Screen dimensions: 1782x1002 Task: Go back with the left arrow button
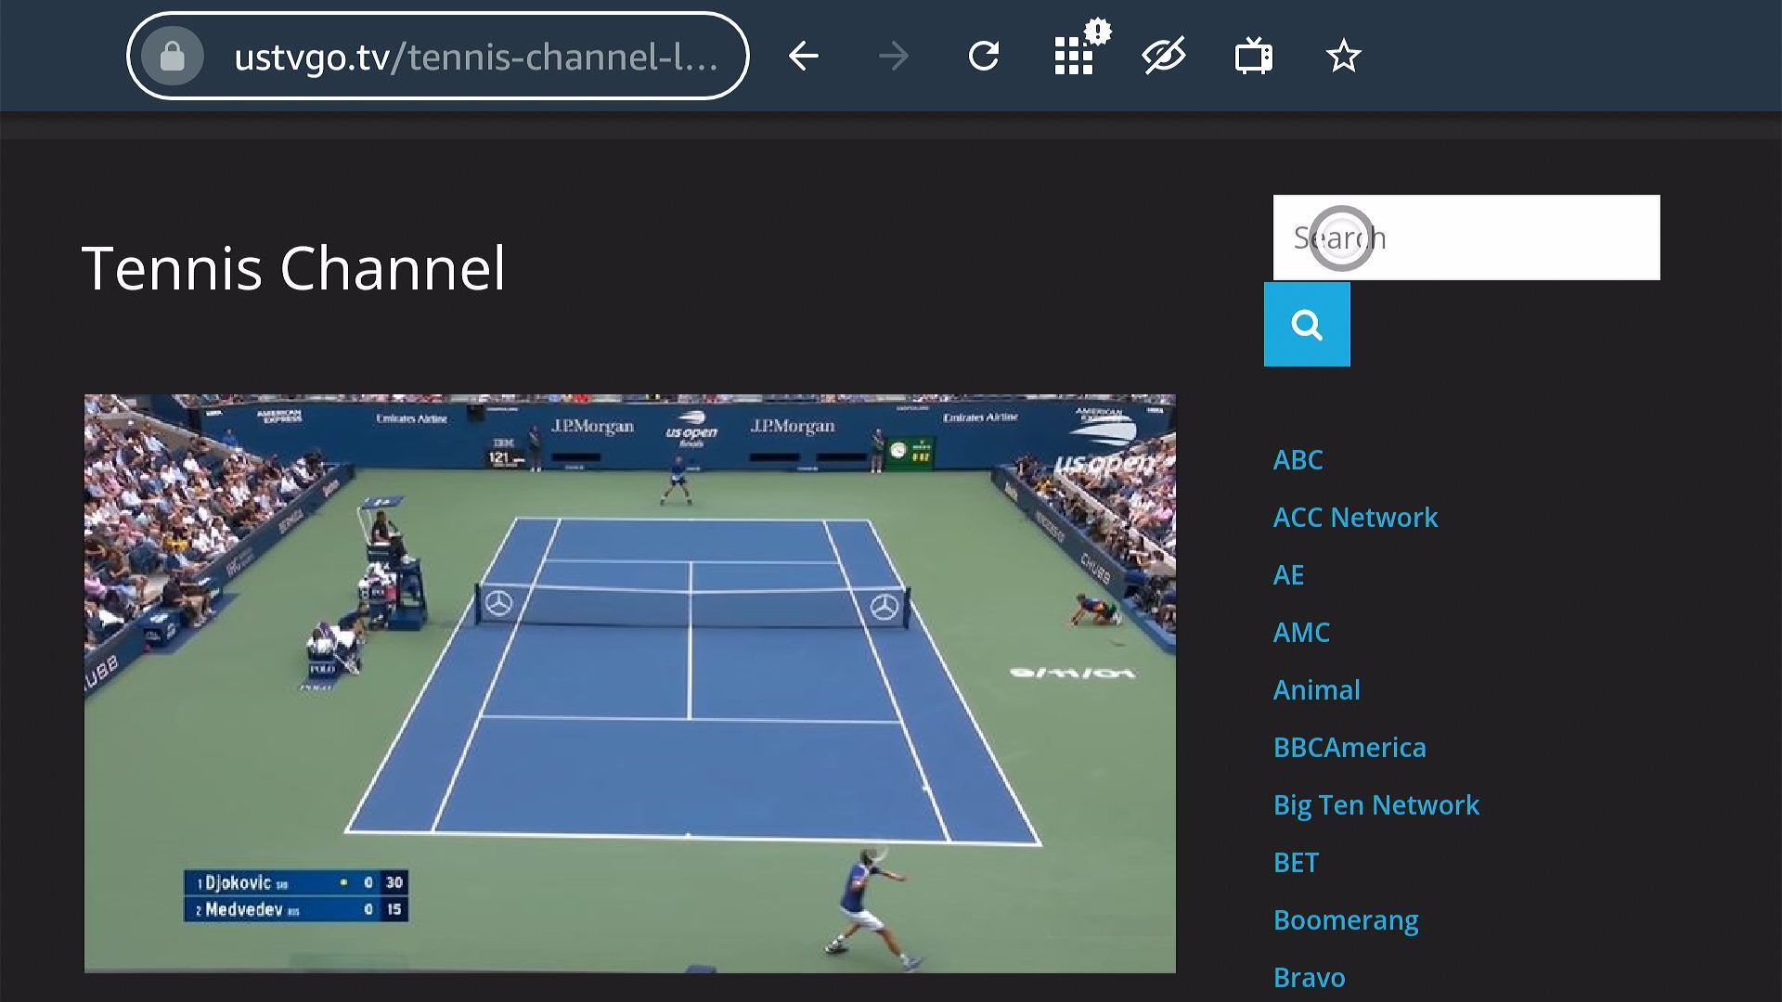804,57
